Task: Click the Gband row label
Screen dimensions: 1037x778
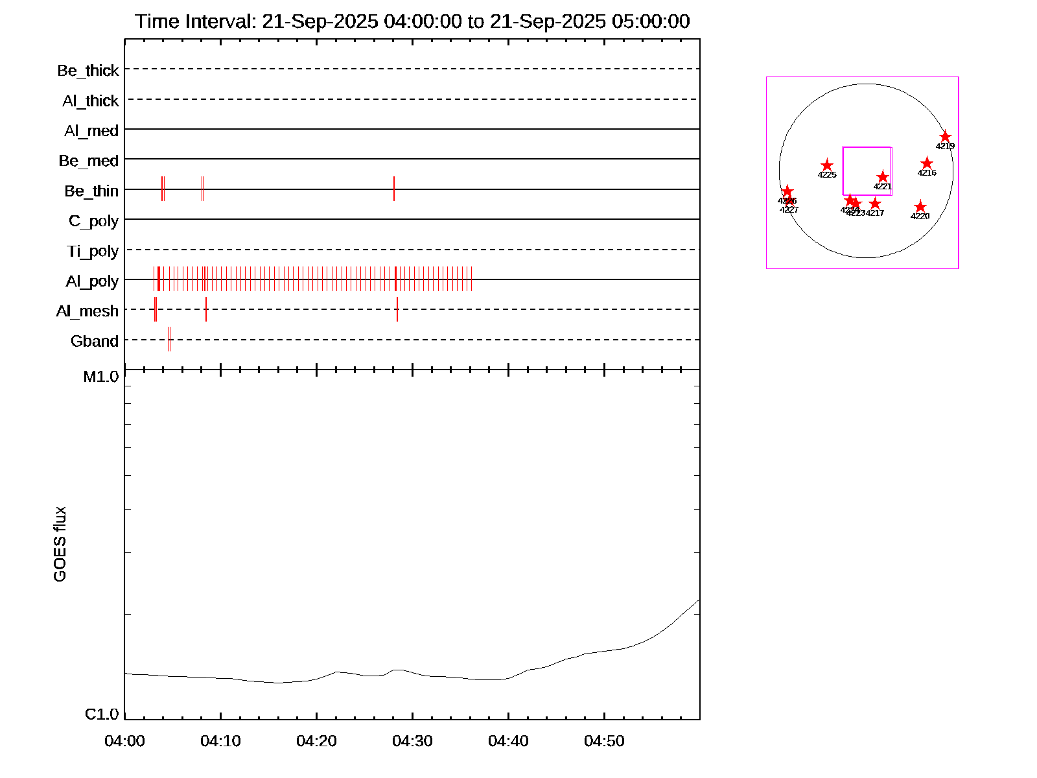Action: pos(95,341)
